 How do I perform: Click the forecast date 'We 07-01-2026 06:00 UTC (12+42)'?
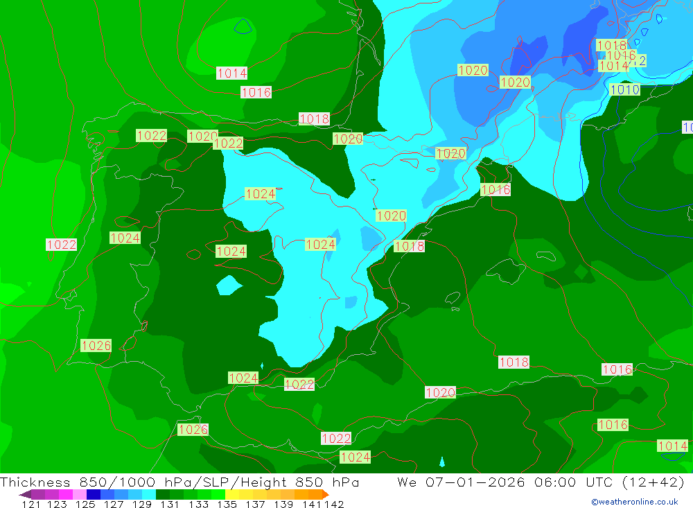tap(541, 482)
